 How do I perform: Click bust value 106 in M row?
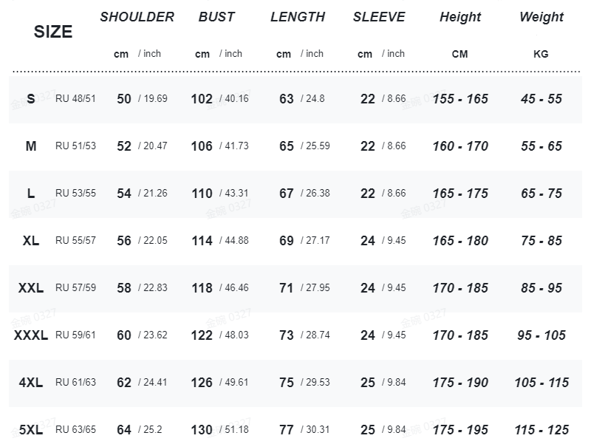coord(202,146)
